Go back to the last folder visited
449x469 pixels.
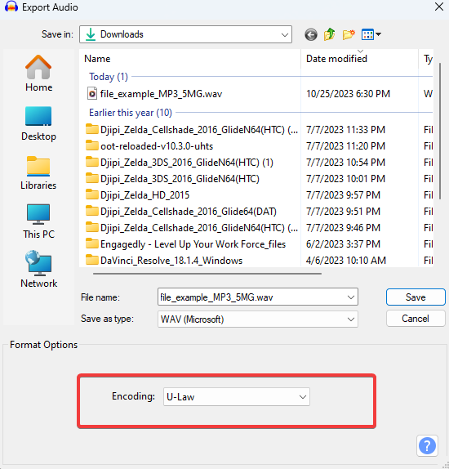click(311, 34)
